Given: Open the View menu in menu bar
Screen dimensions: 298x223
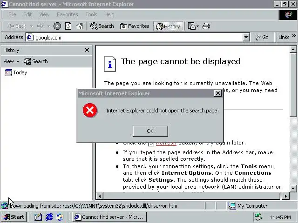Looking at the screenshot, I should click(x=45, y=14).
